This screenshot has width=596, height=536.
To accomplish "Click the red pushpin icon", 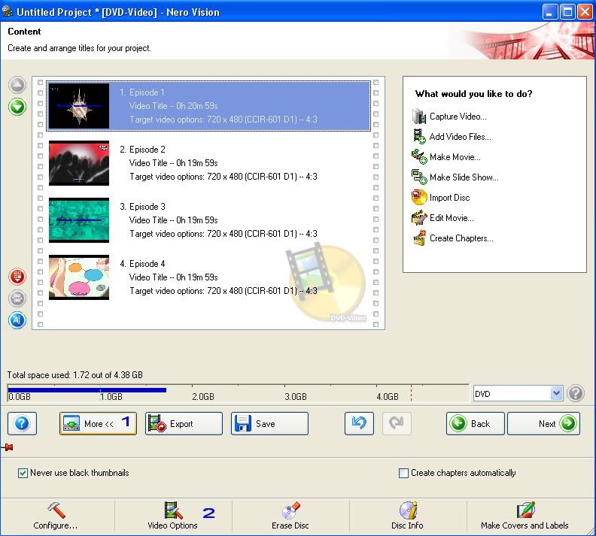I will pyautogui.click(x=8, y=447).
